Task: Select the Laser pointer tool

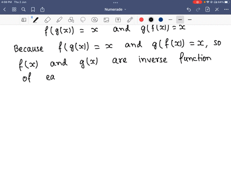Action: (130, 20)
